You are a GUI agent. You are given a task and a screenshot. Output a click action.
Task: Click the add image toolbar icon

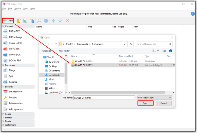[x=25, y=21]
